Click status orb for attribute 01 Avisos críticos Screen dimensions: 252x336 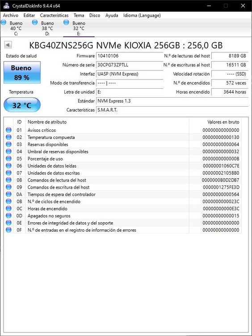pyautogui.click(x=8, y=130)
